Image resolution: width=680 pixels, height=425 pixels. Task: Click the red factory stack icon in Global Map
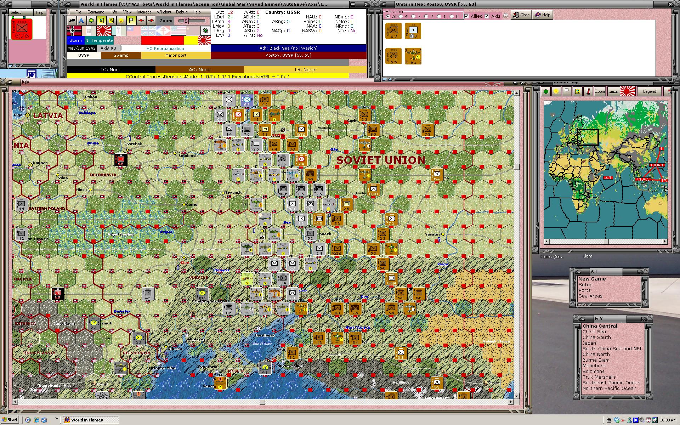(588, 91)
